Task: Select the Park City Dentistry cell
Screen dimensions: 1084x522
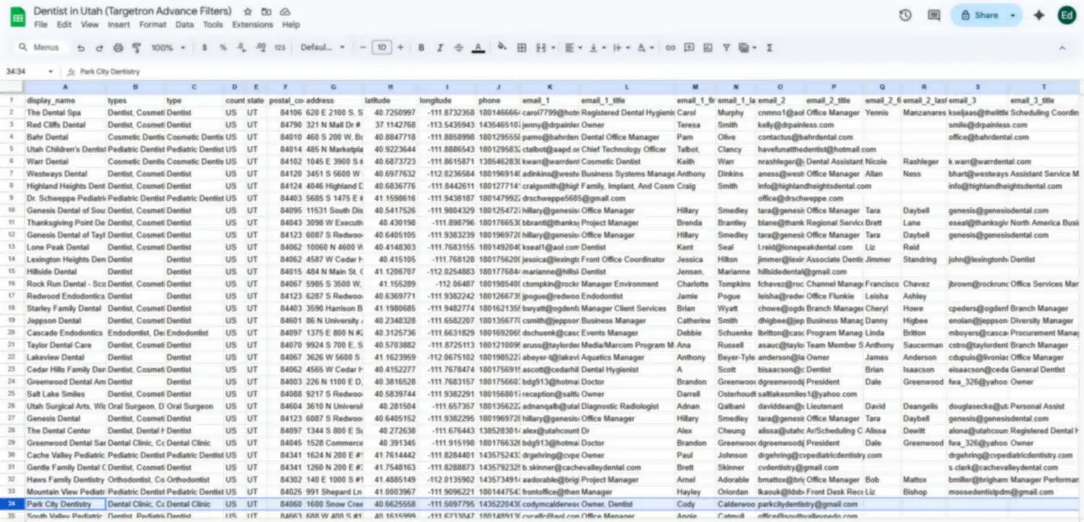Action: pyautogui.click(x=65, y=504)
